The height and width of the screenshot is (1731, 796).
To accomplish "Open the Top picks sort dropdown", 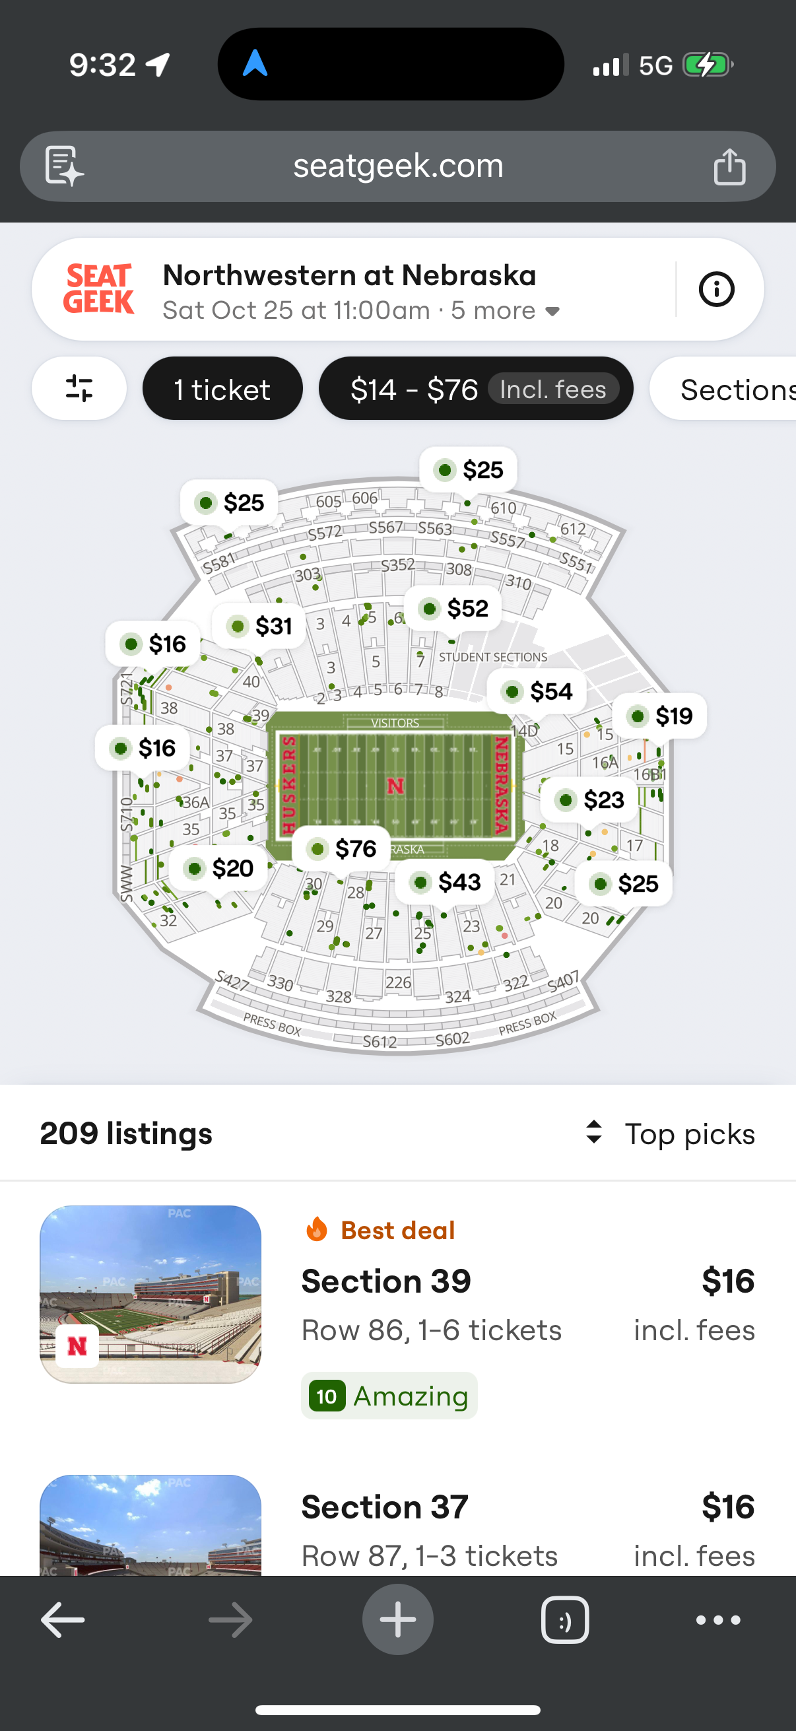I will click(671, 1134).
